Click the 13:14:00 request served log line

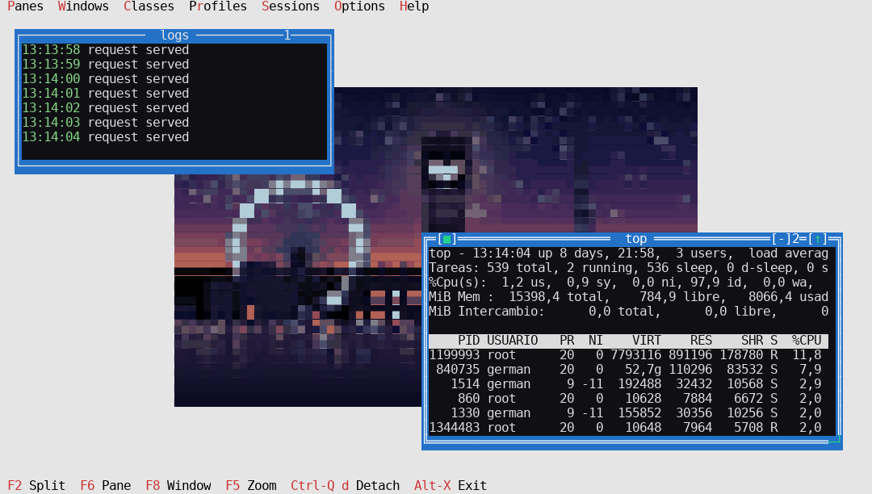click(x=105, y=79)
